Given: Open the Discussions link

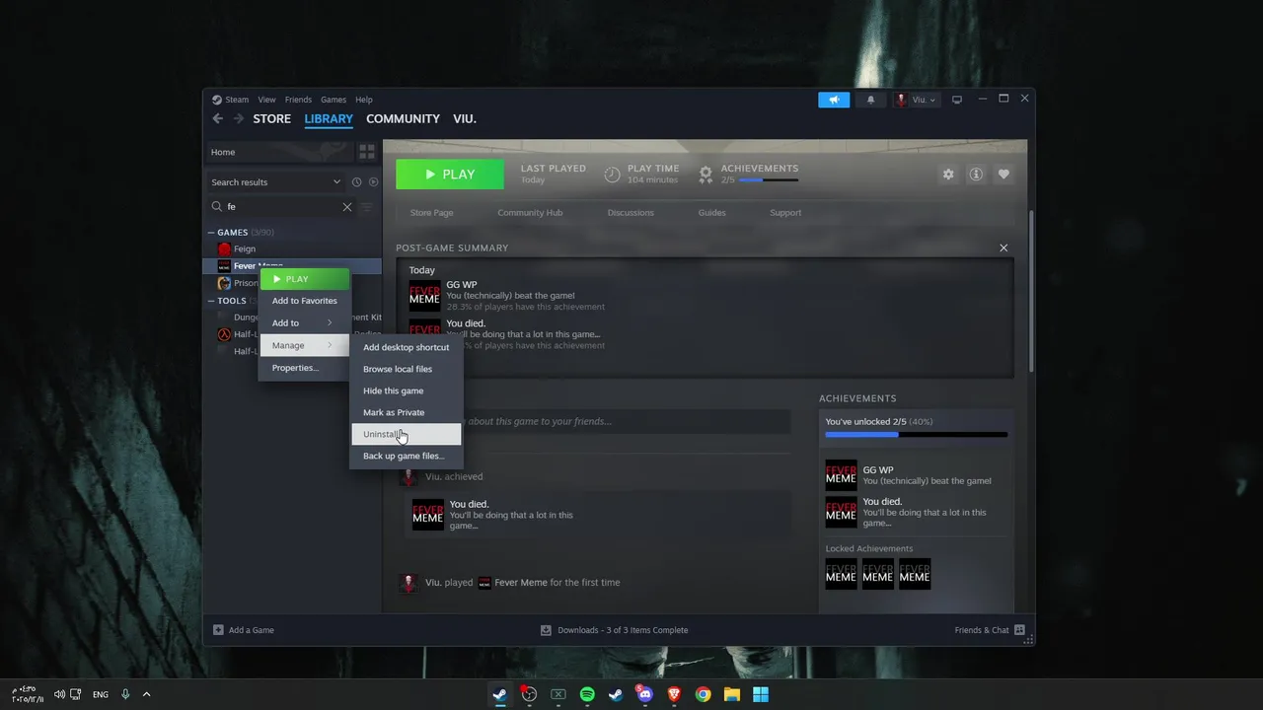Looking at the screenshot, I should click(x=631, y=213).
